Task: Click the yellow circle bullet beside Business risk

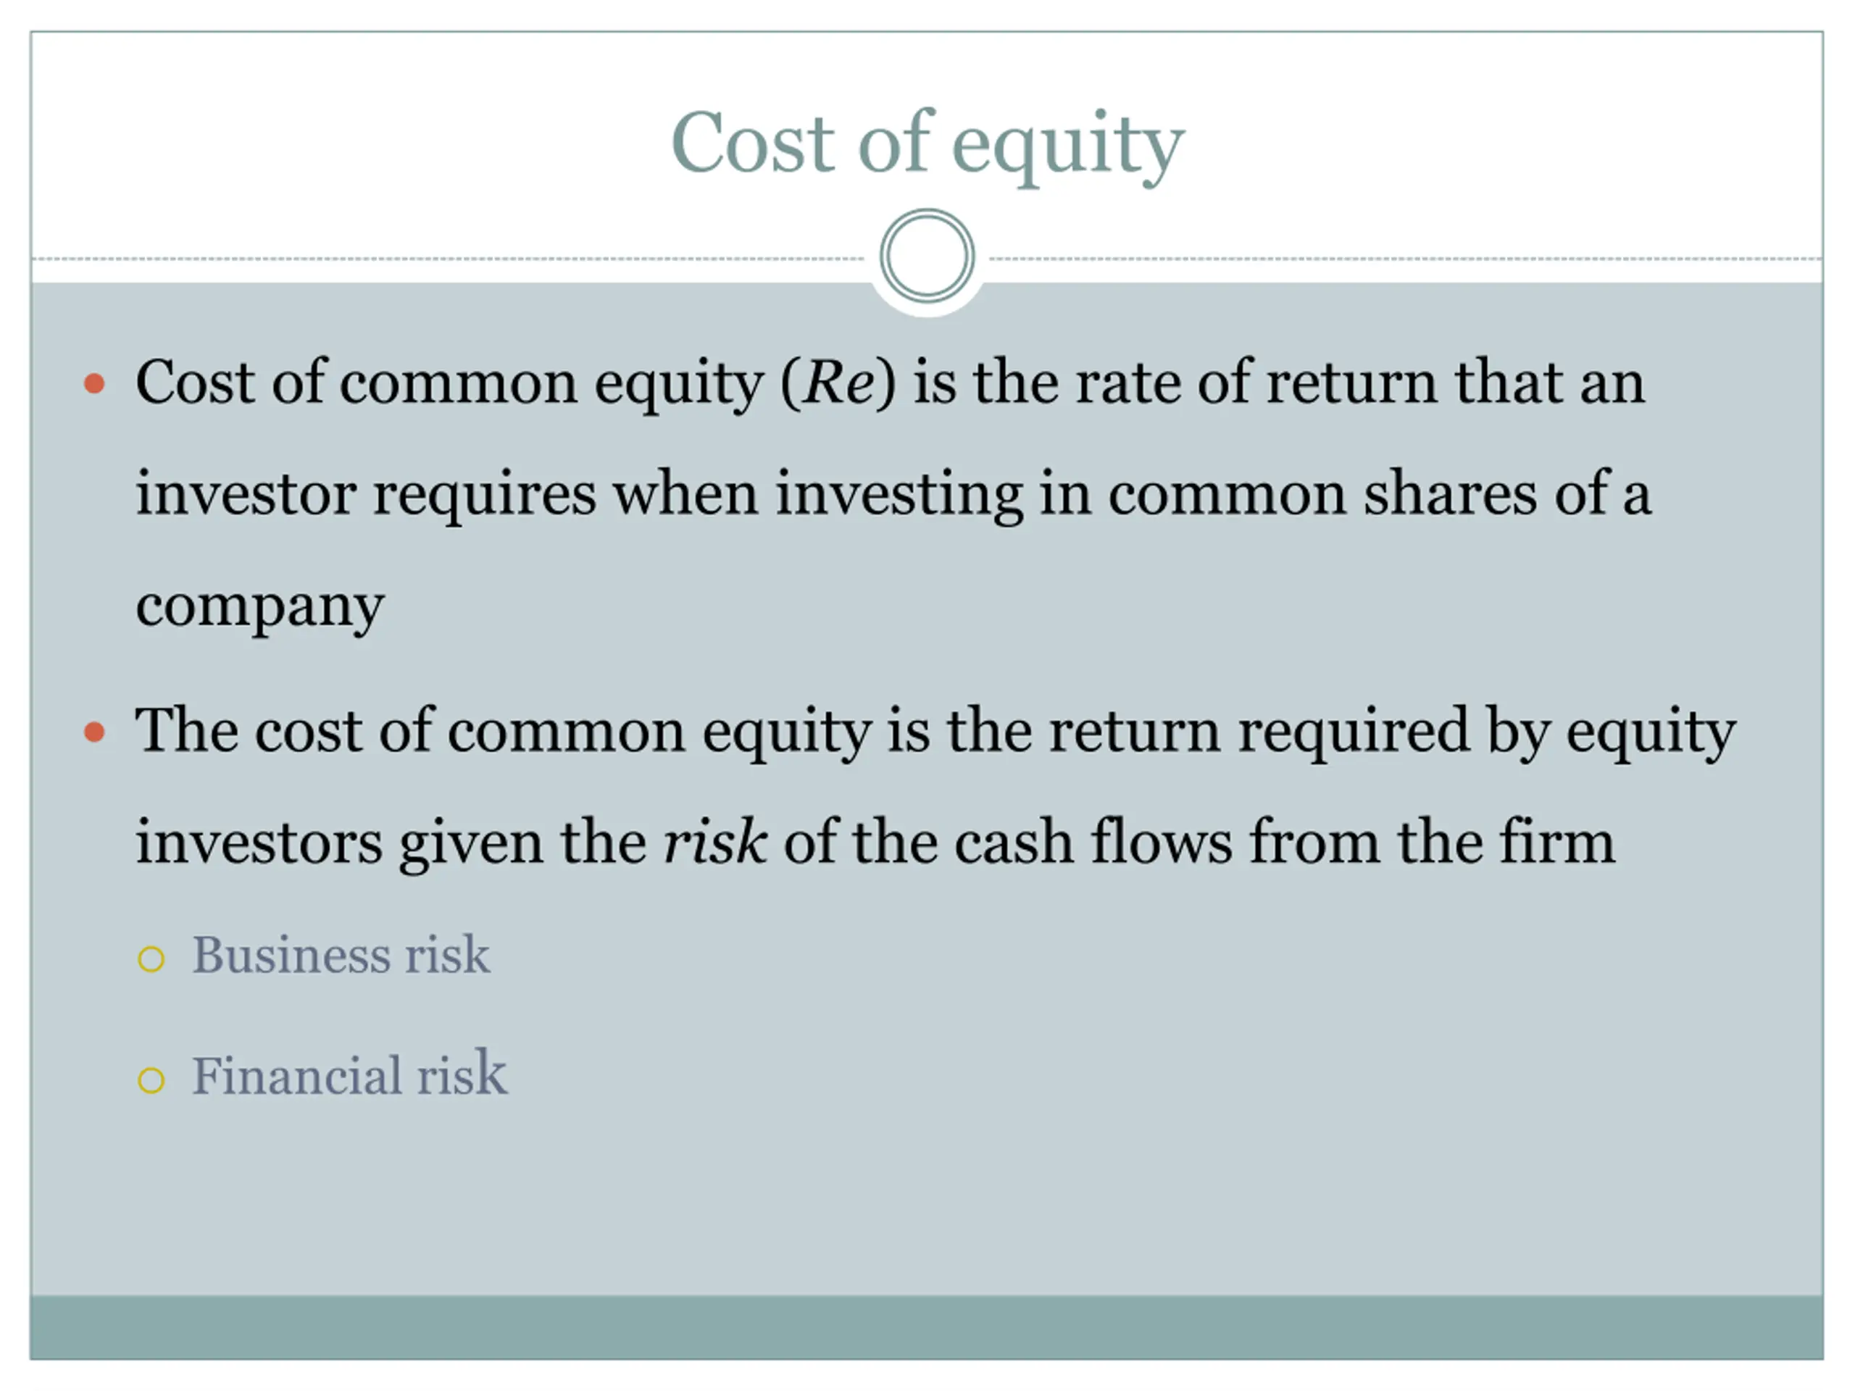Action: [151, 959]
